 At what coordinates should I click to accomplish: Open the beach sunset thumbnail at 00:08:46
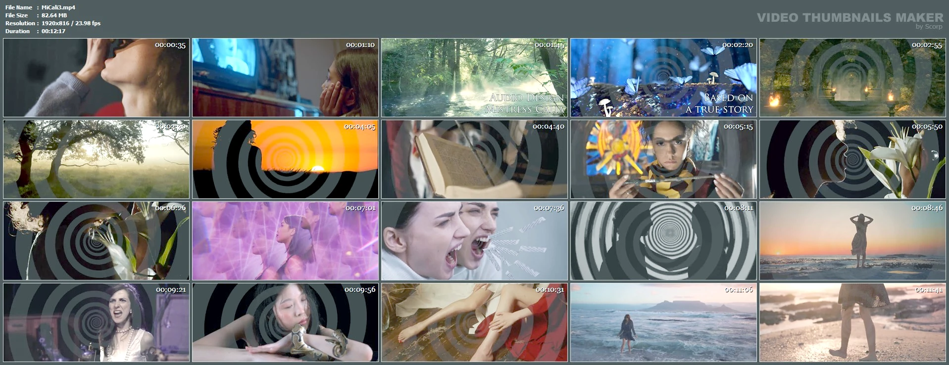(852, 241)
